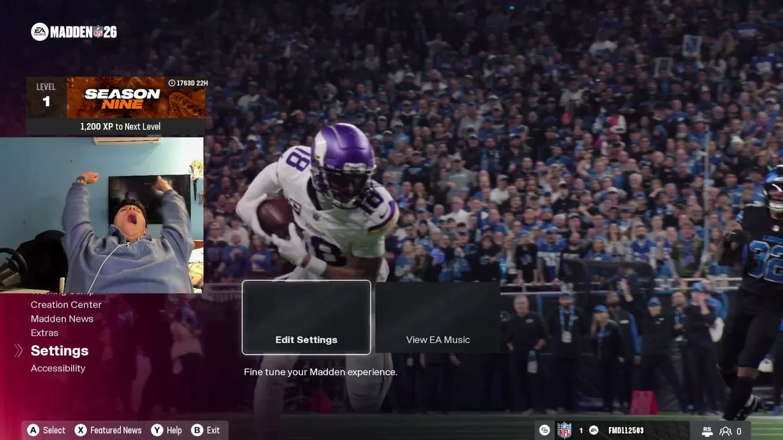Click the EA logo beside FMD112503
Image resolution: width=783 pixels, height=440 pixels.
tap(593, 431)
